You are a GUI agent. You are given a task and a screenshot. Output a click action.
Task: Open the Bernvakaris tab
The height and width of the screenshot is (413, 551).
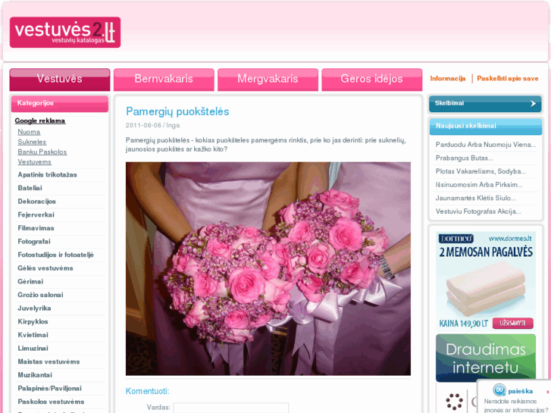(x=164, y=80)
